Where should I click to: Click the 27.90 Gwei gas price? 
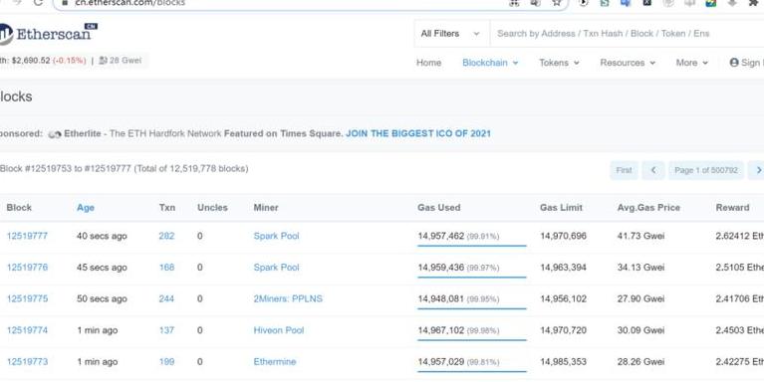point(640,298)
